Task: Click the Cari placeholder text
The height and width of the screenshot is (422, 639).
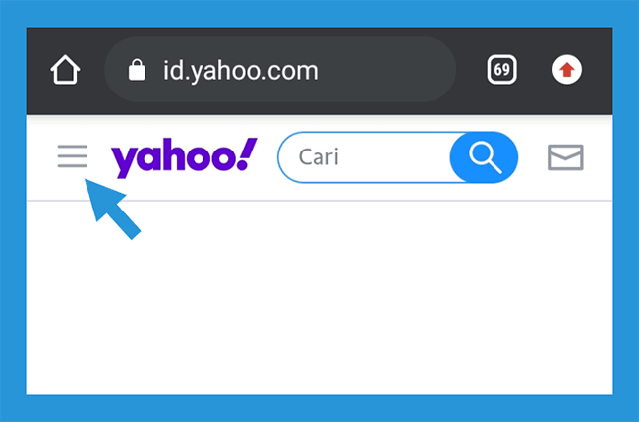Action: (319, 157)
